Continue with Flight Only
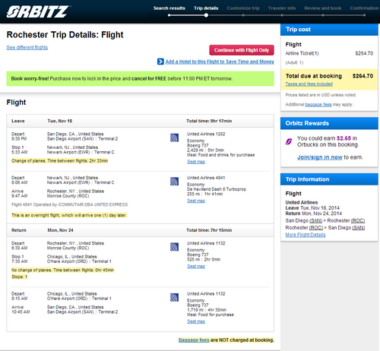 coord(242,50)
